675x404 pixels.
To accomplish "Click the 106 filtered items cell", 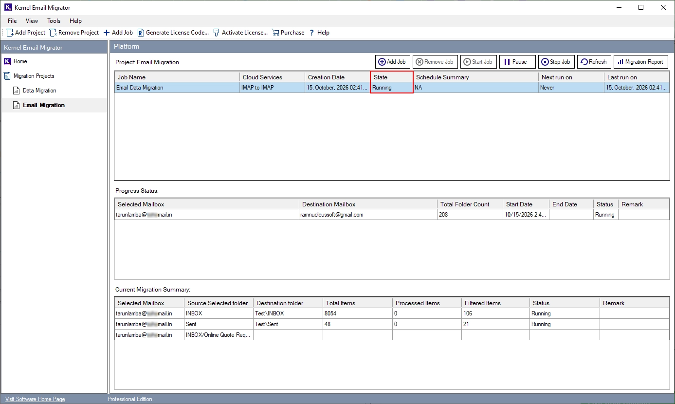I will (496, 313).
